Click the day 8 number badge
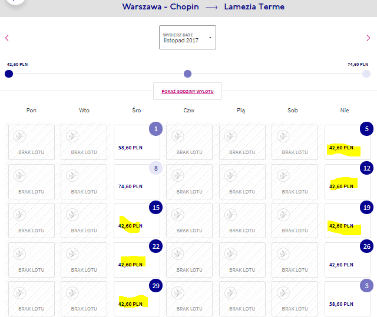Image resolution: width=377 pixels, height=317 pixels. click(x=156, y=168)
